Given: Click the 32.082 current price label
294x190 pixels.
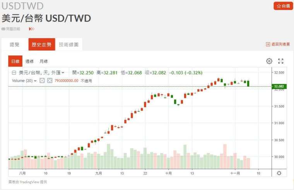Looking at the screenshot, I should click(x=279, y=86).
